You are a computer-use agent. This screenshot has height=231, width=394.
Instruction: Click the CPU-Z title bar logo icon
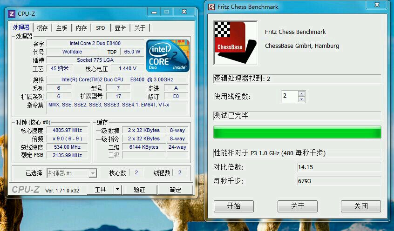(12, 13)
